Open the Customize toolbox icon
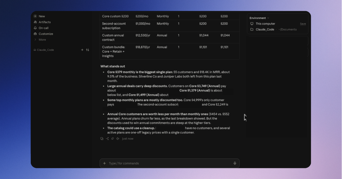 [35, 34]
